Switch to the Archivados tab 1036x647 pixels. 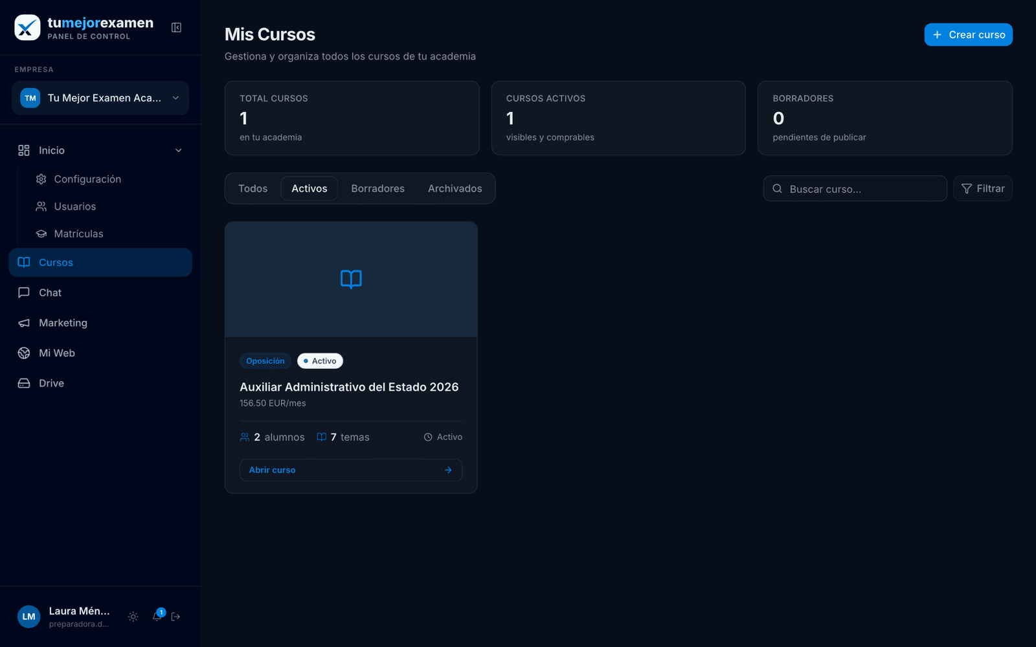coord(455,188)
